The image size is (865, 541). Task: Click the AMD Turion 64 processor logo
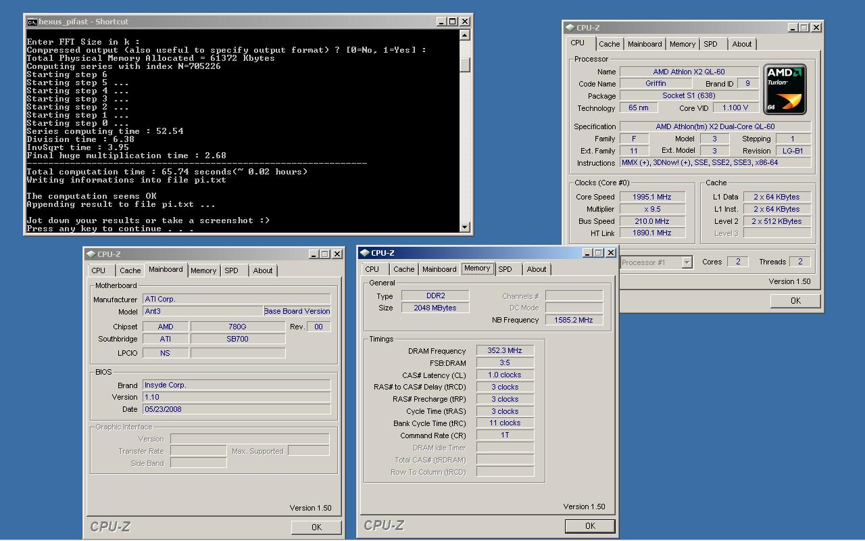point(785,89)
